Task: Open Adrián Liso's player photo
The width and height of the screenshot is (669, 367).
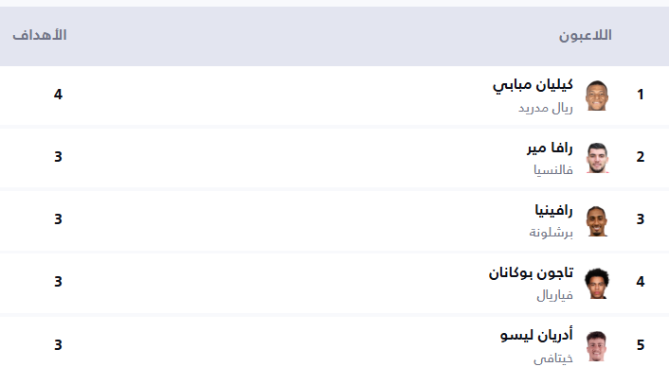Action: point(597,345)
